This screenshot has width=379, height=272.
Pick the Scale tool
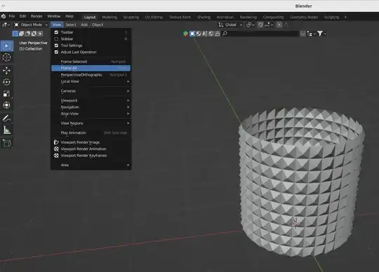click(7, 94)
